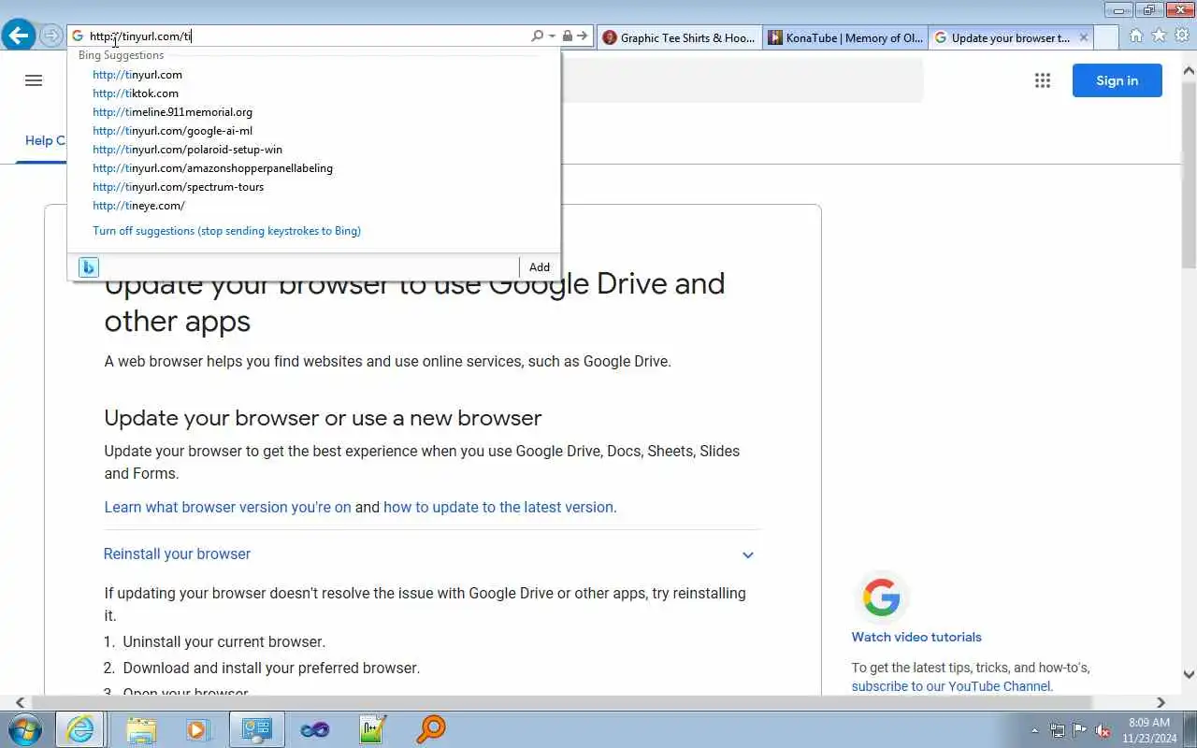Open Windows Explorer folder taskbar icon

[140, 729]
